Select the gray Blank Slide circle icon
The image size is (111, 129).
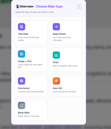click(x=22, y=105)
